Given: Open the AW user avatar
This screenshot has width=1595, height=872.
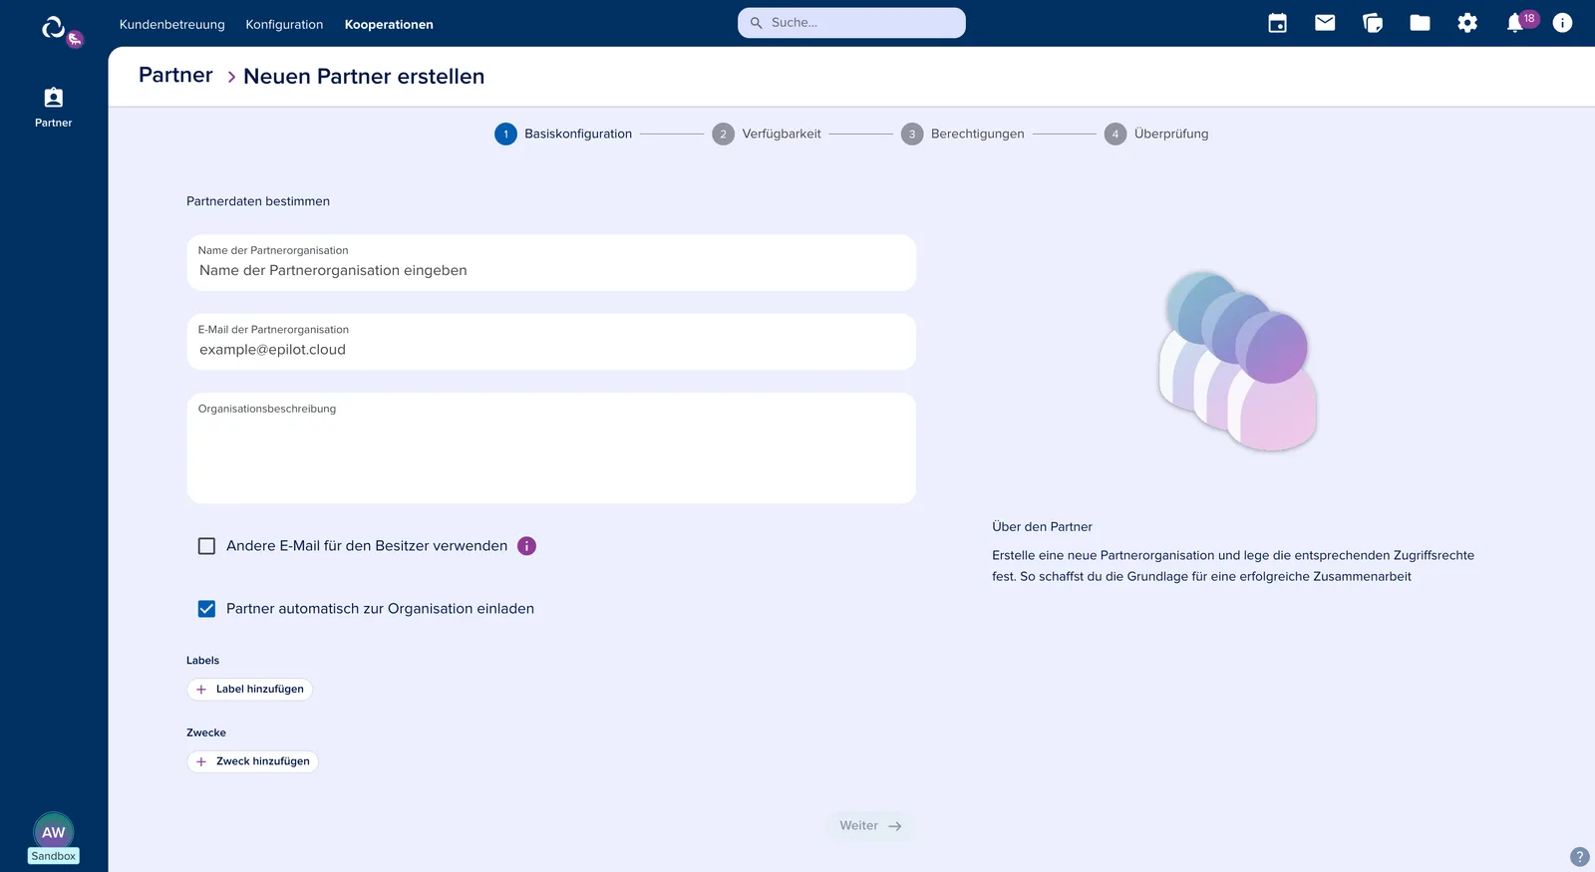Looking at the screenshot, I should click(x=54, y=831).
